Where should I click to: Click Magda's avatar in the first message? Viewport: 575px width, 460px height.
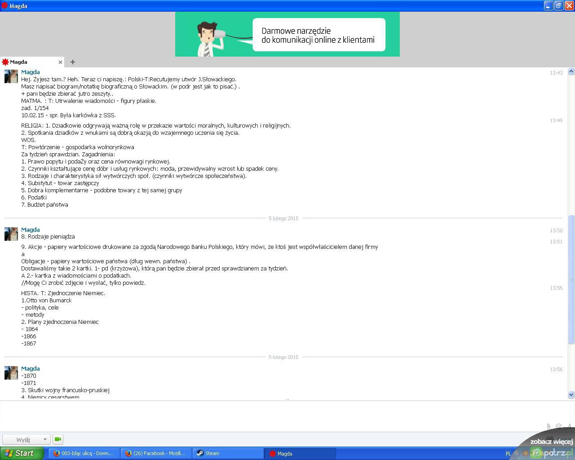tap(11, 76)
